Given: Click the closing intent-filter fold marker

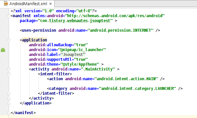Looking at the screenshot, I should click(9, 93).
